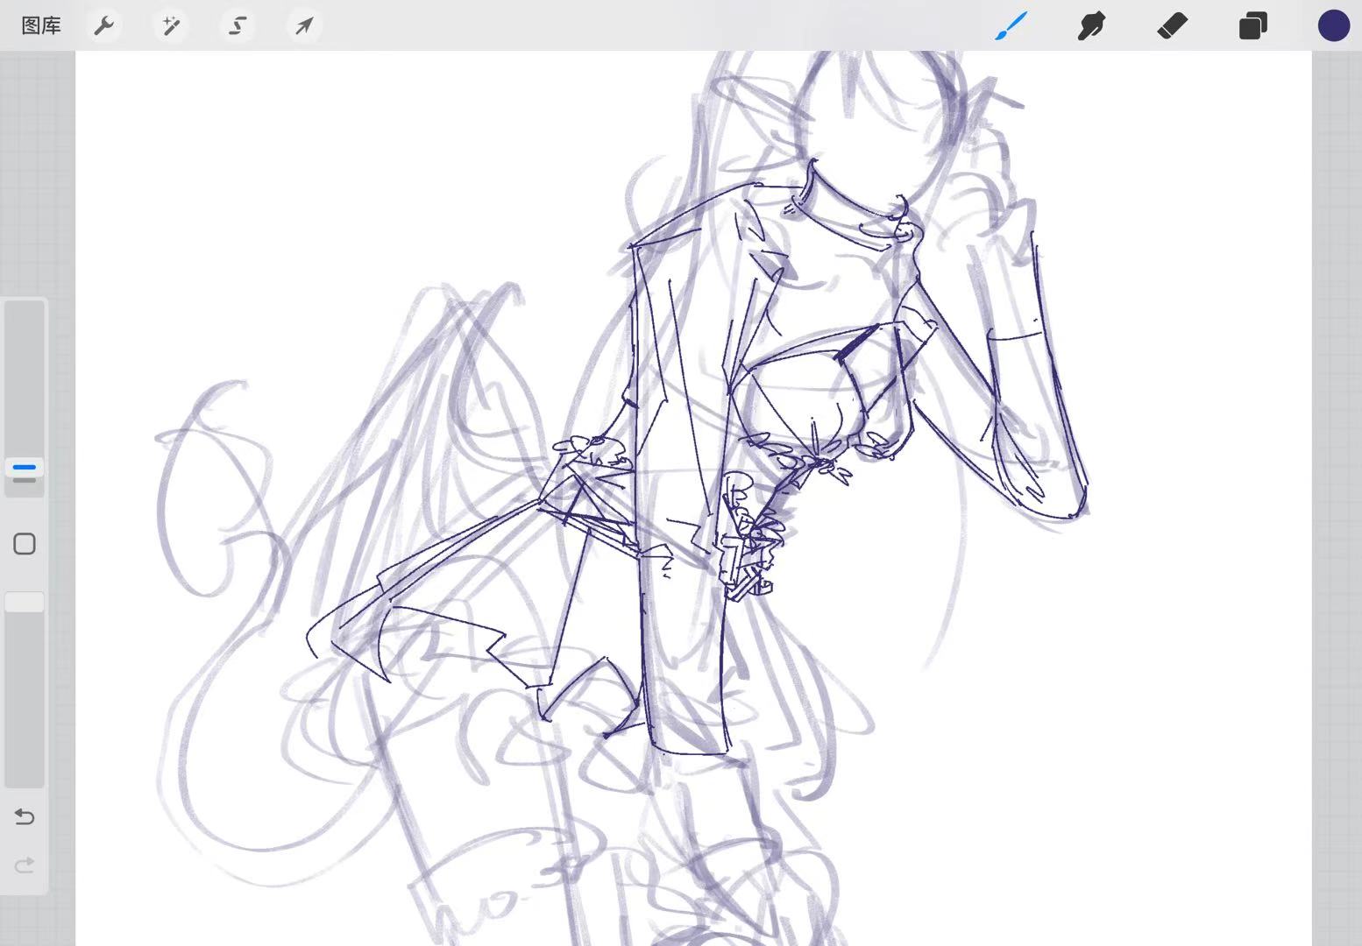Tap the square Modify button in sidebar
The height and width of the screenshot is (946, 1362).
click(x=25, y=544)
